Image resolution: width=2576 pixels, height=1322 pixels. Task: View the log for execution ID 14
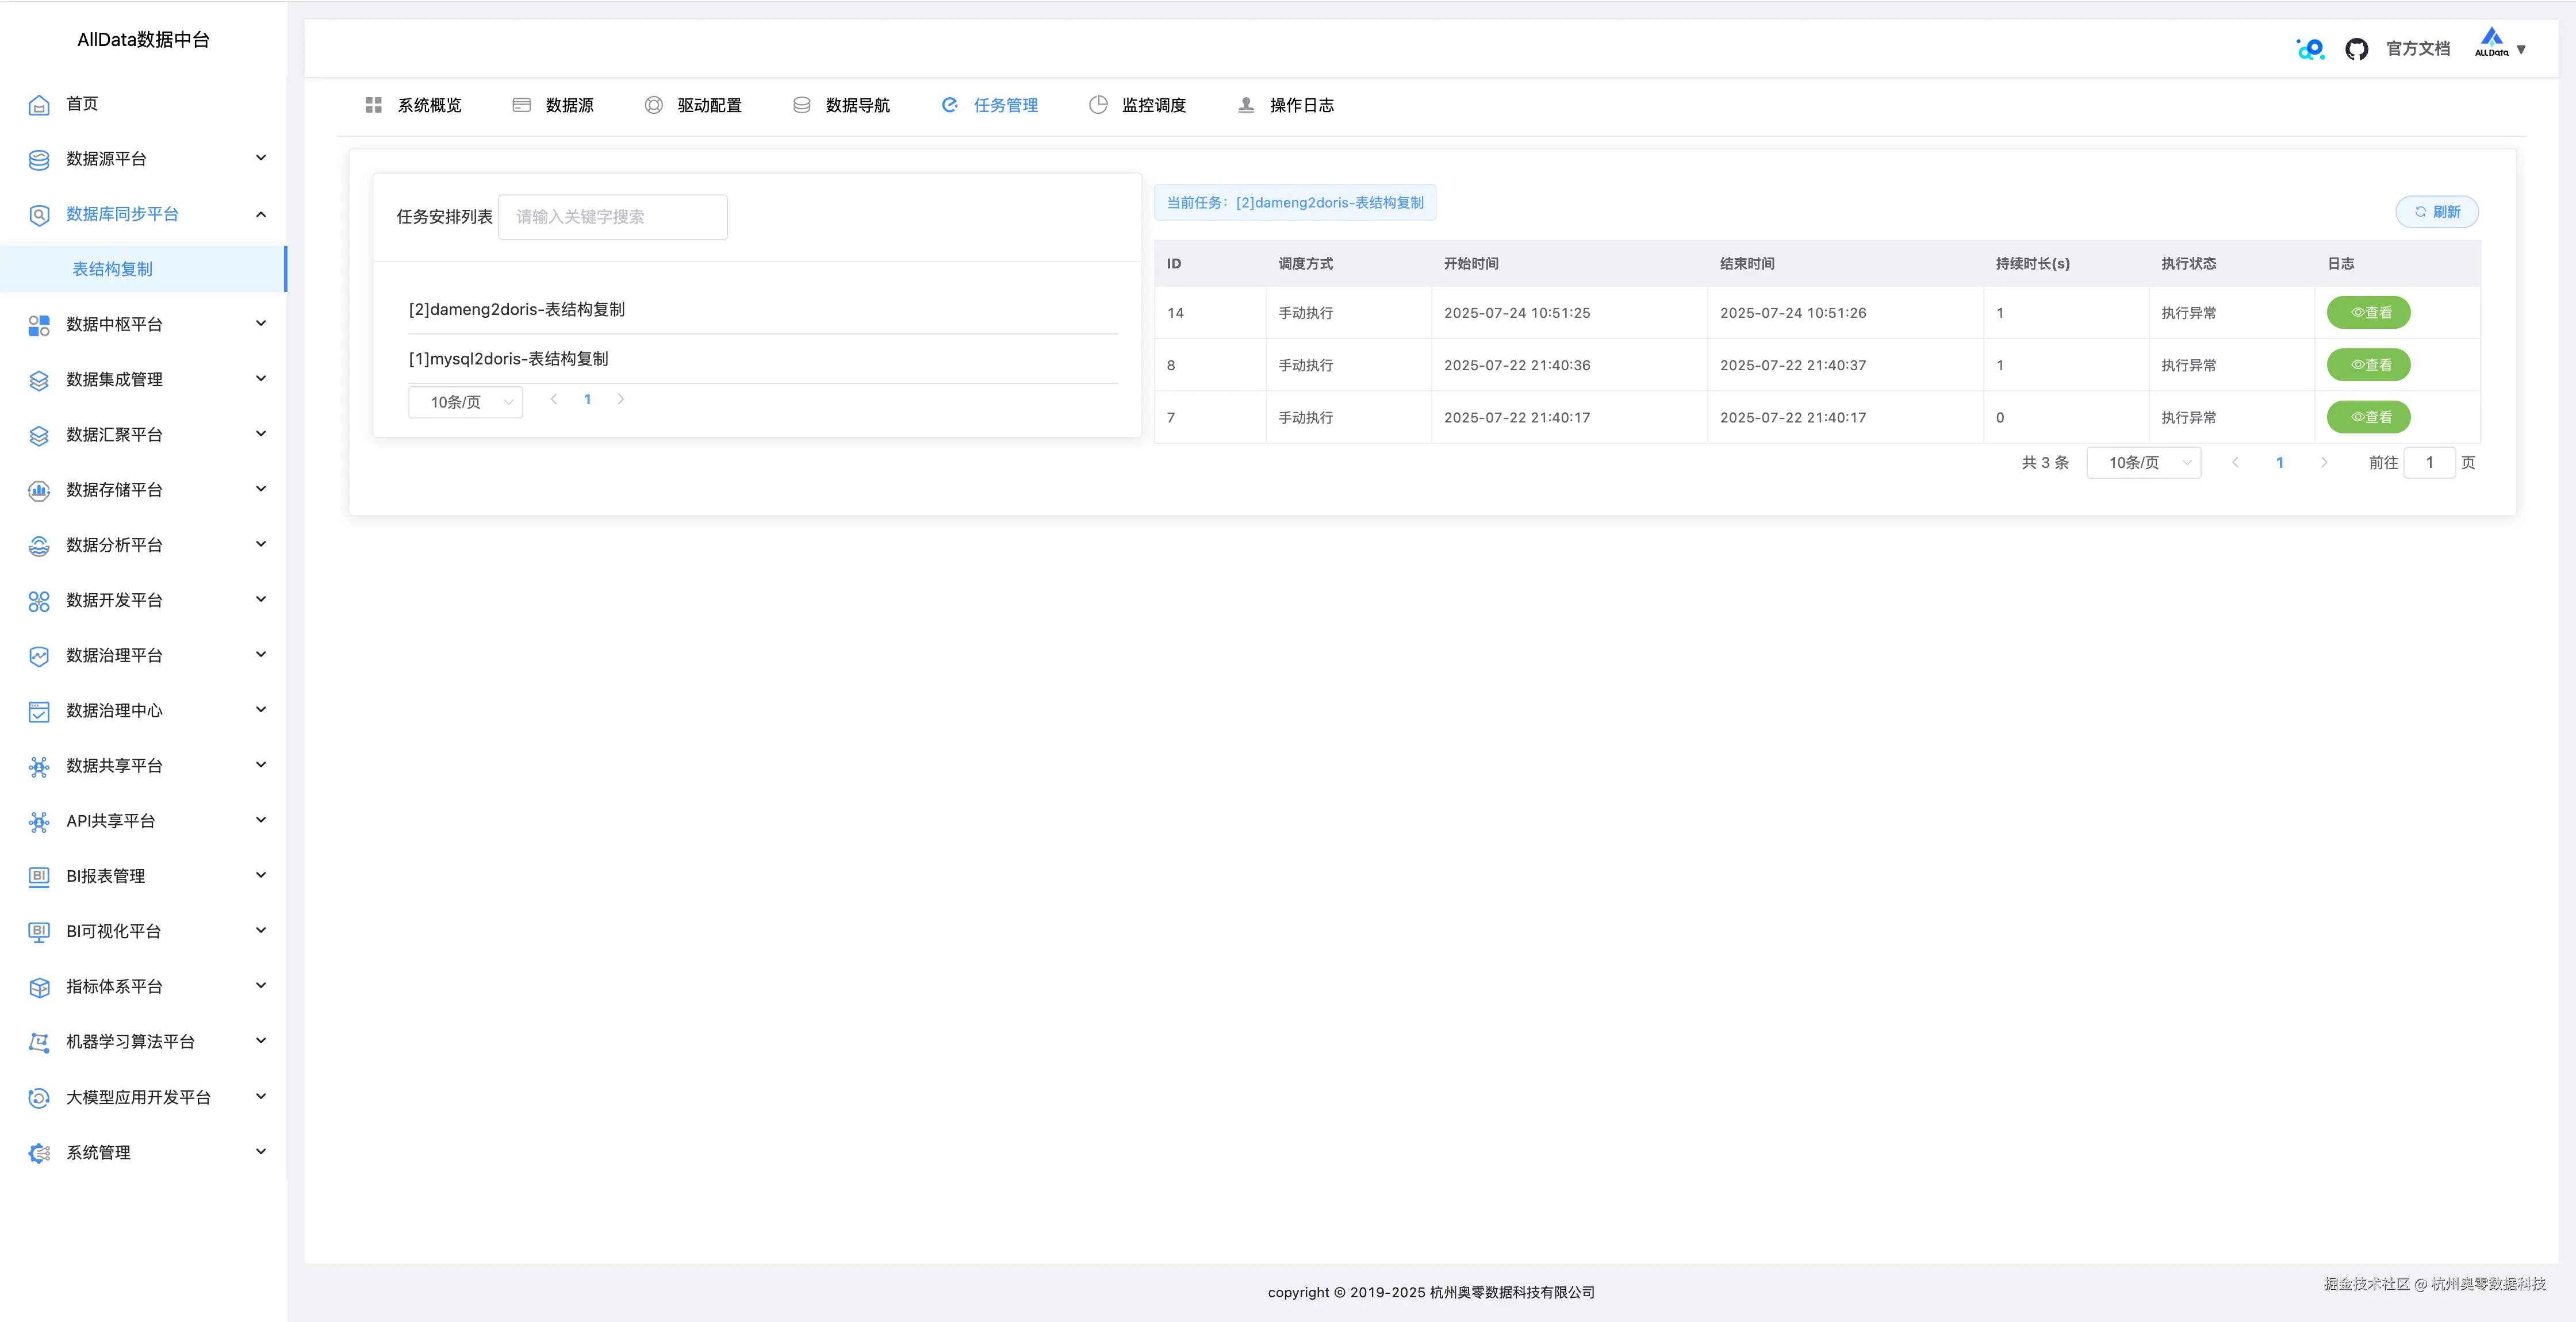click(2368, 313)
